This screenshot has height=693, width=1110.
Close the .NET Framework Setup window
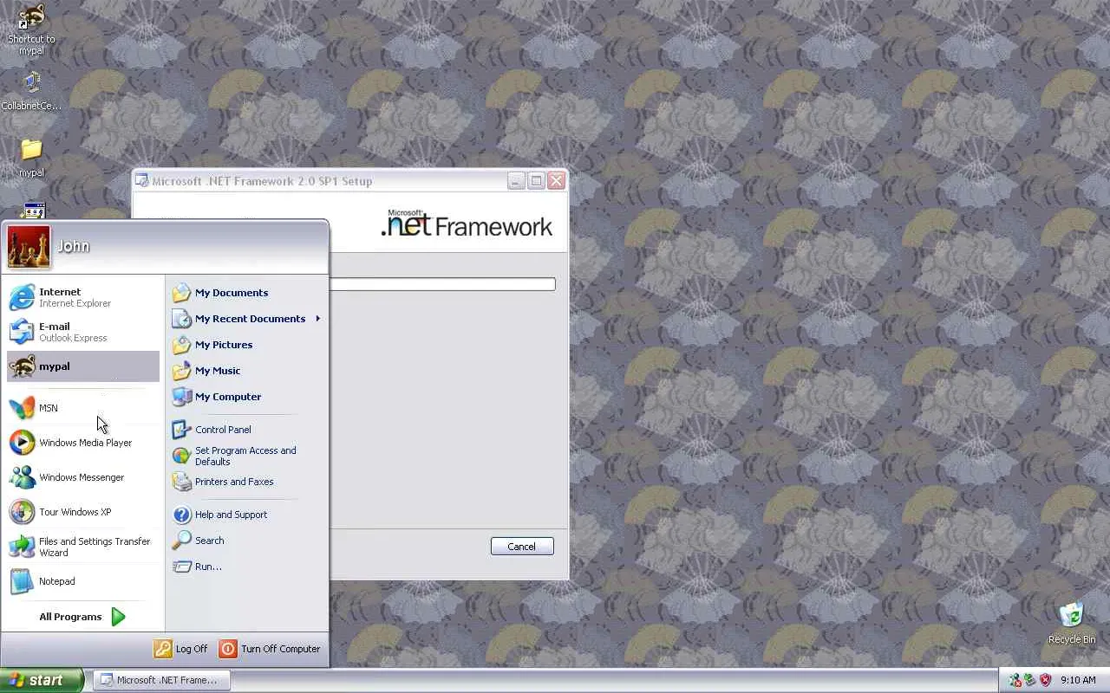point(557,181)
